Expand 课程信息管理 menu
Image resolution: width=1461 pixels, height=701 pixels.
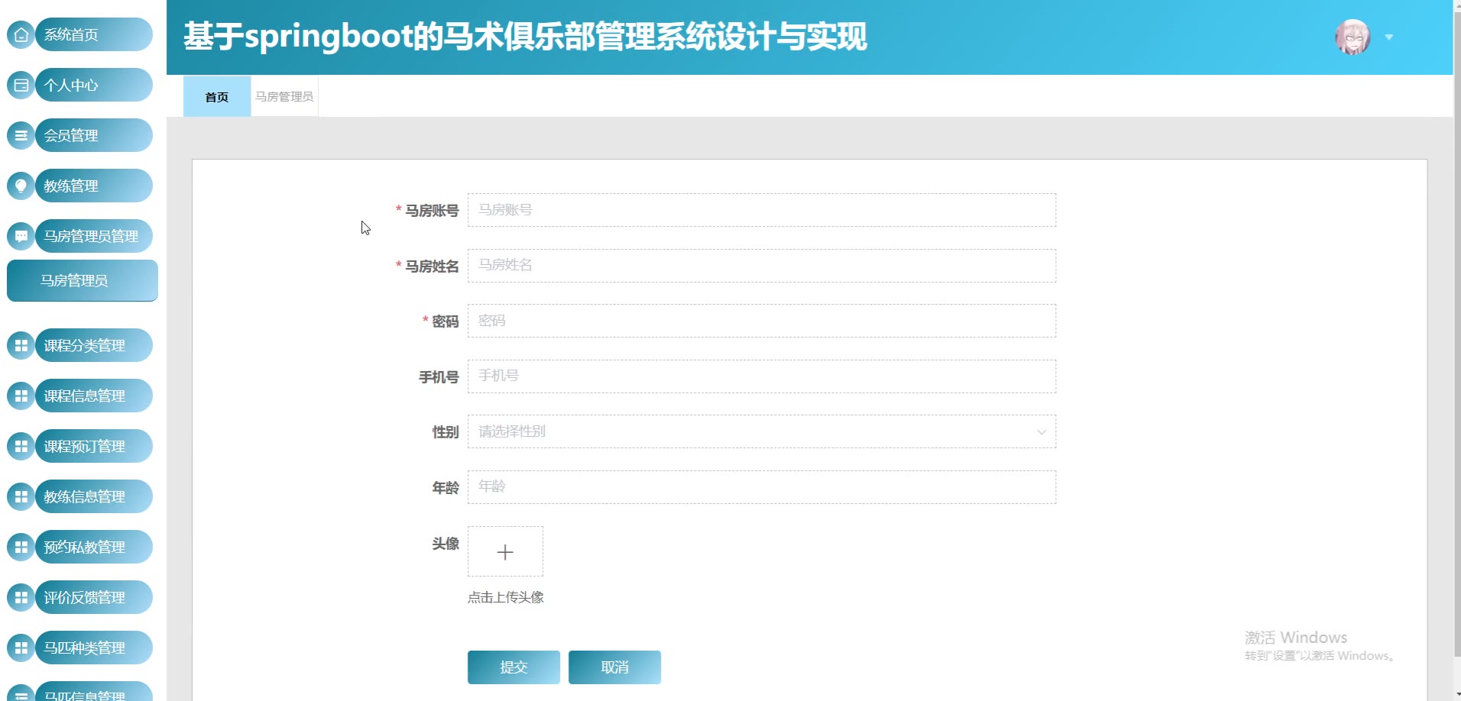click(x=94, y=396)
